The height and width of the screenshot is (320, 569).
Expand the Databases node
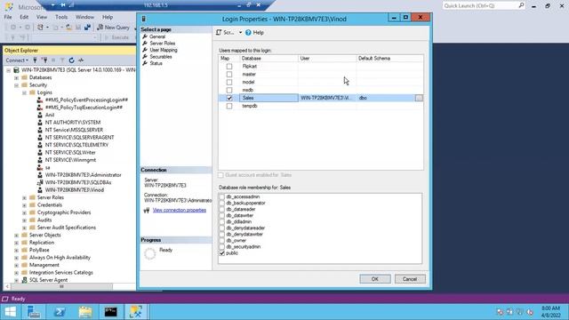point(16,77)
